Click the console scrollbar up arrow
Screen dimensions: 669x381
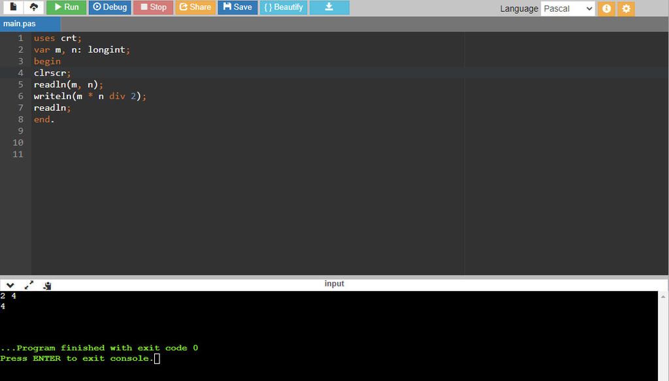click(x=663, y=297)
